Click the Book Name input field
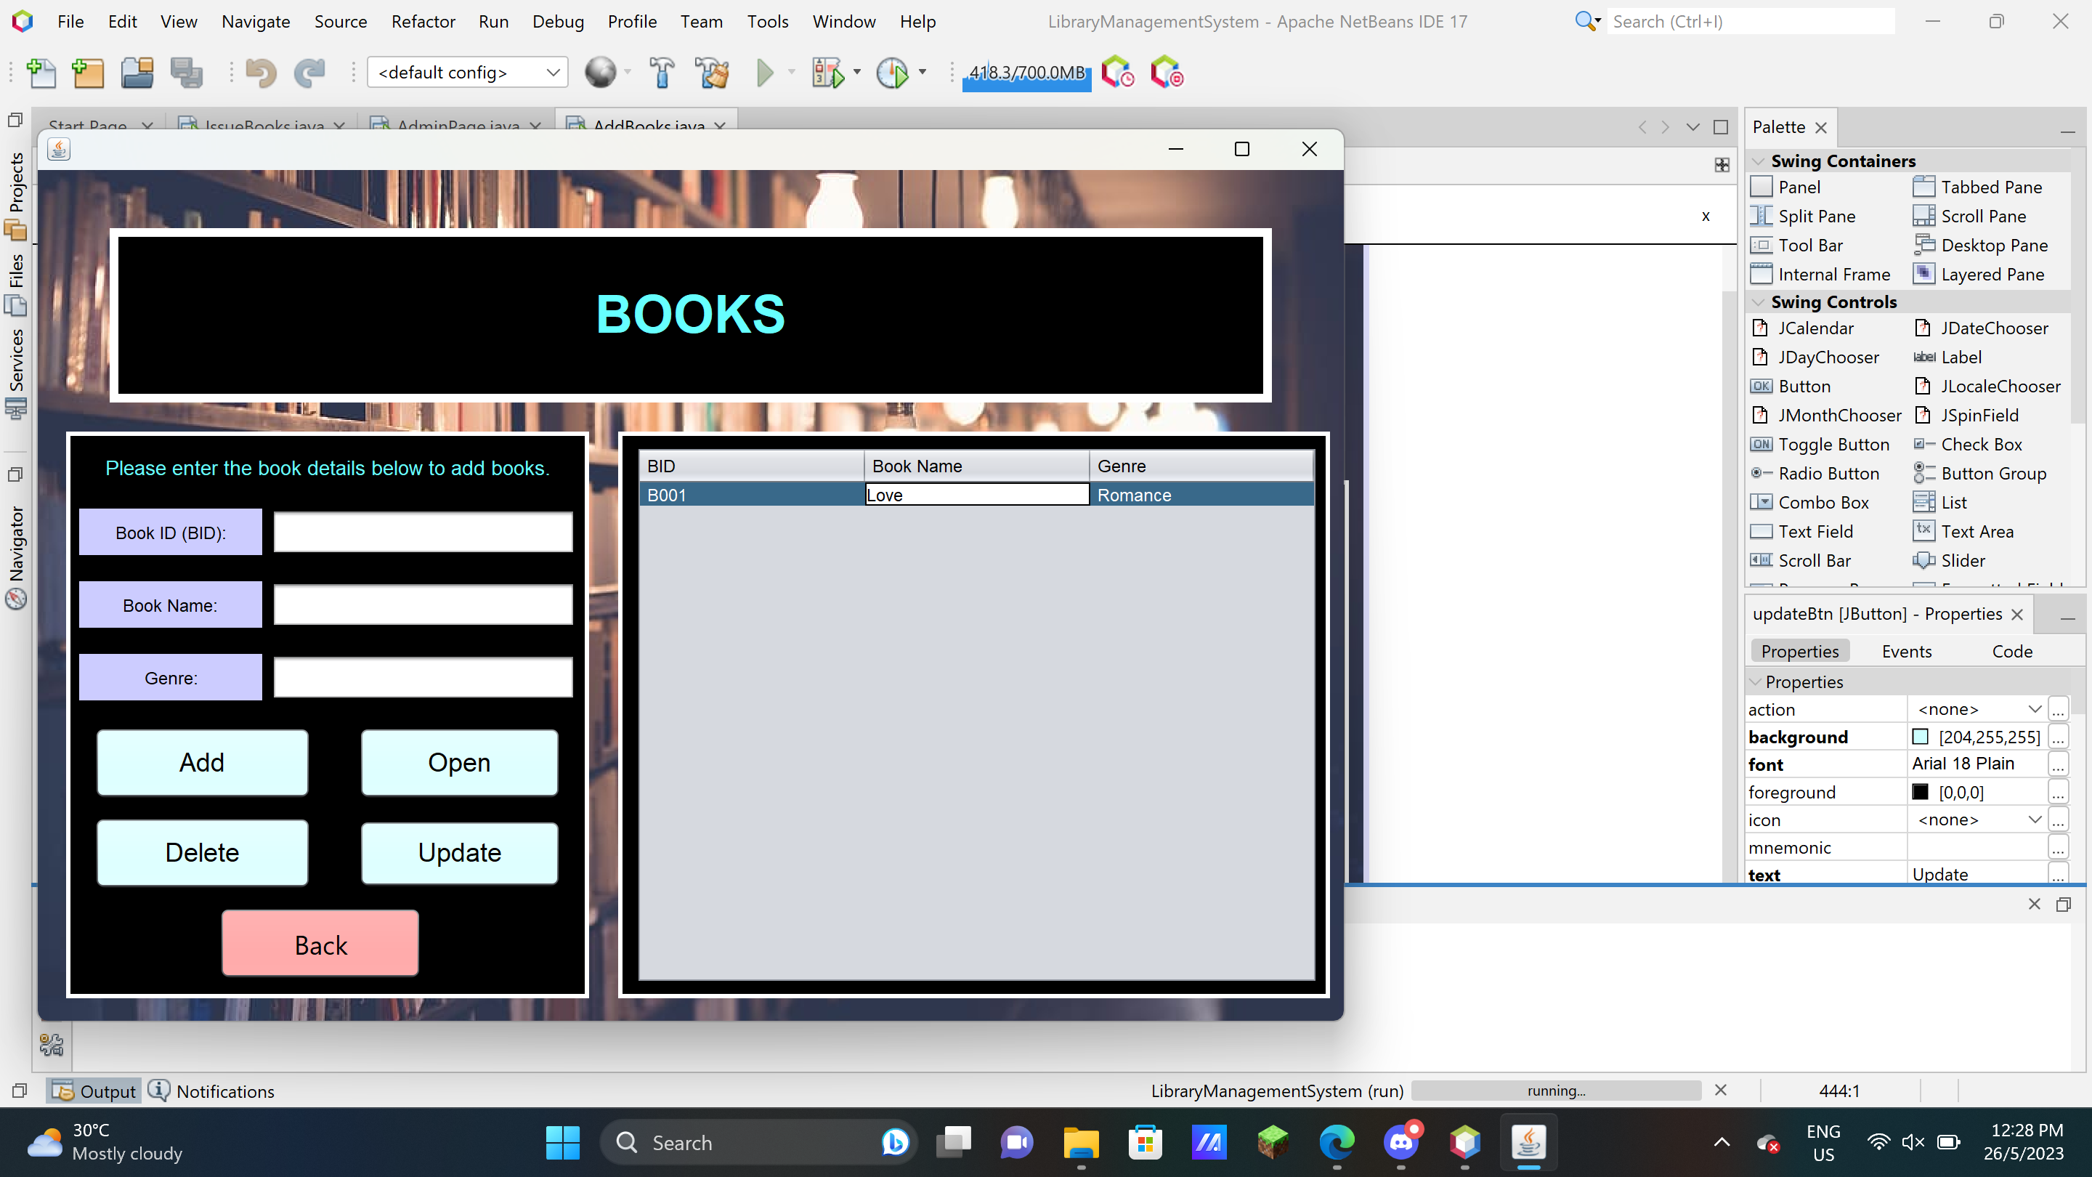2092x1177 pixels. point(423,605)
